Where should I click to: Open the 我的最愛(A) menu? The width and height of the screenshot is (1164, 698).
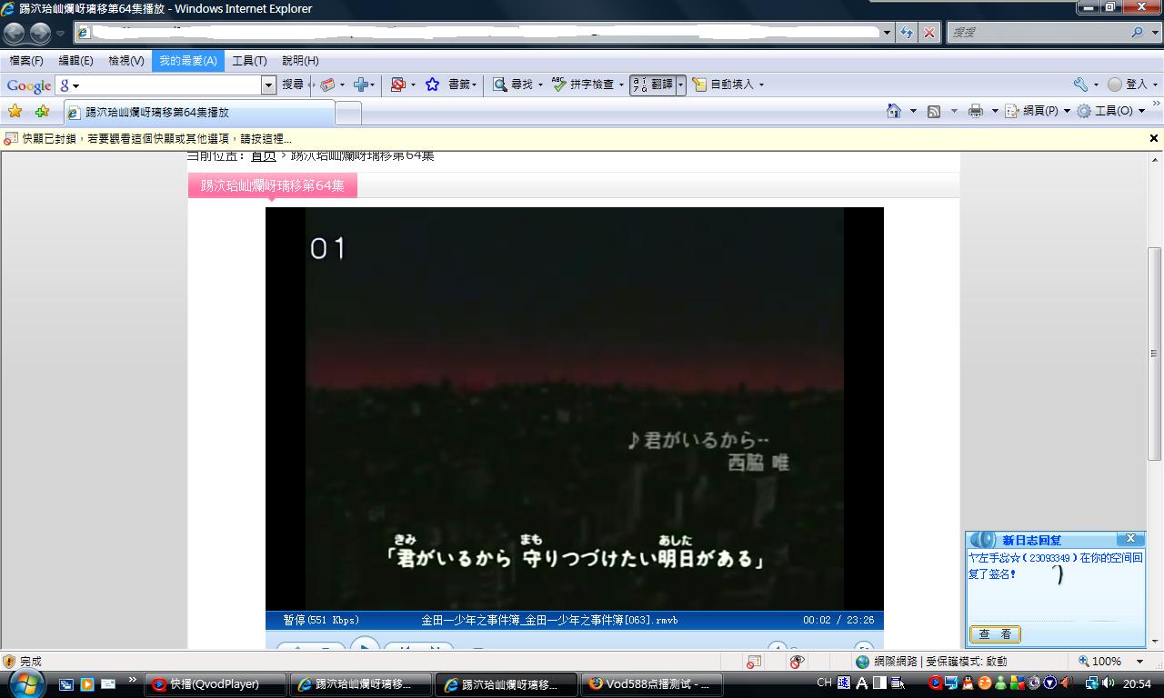pyautogui.click(x=188, y=61)
